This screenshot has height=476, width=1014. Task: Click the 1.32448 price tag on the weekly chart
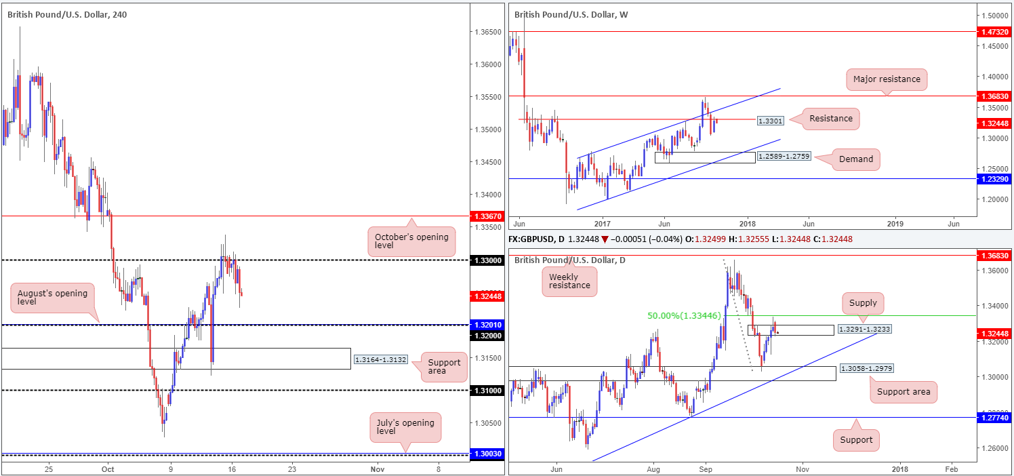[993, 123]
